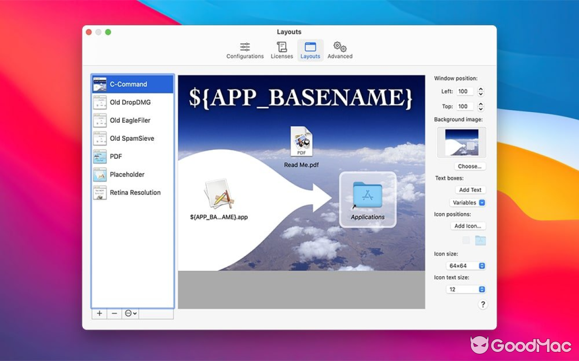Click the Left window position stepper
This screenshot has height=361, width=579.
481,92
